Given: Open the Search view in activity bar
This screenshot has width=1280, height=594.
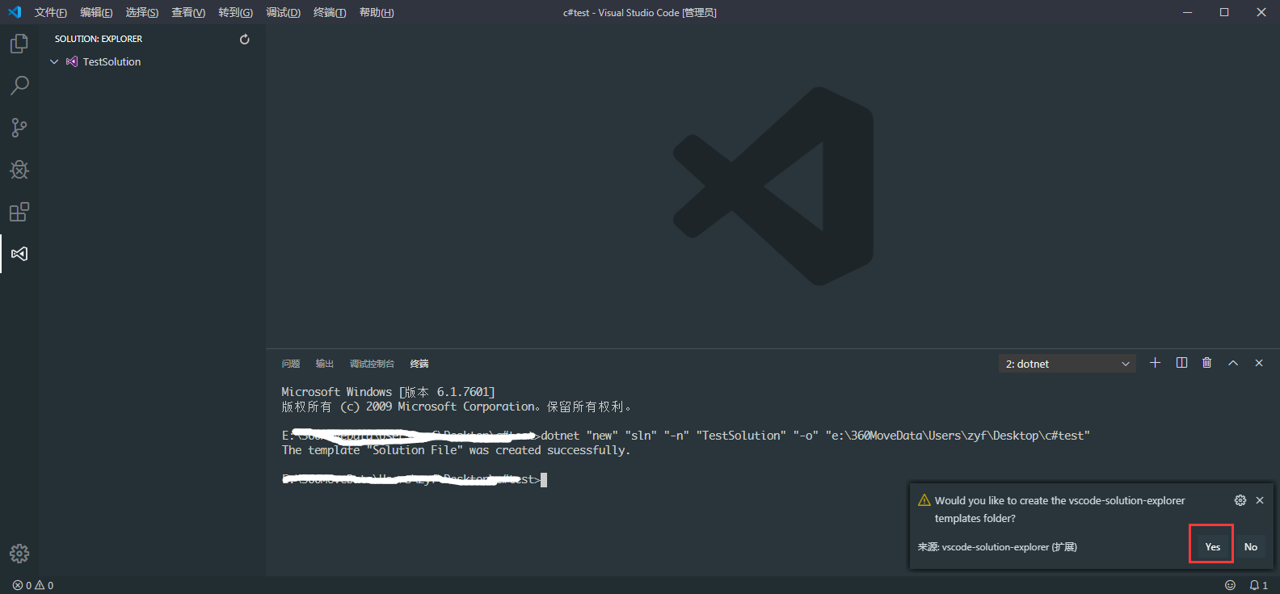Looking at the screenshot, I should pos(19,86).
